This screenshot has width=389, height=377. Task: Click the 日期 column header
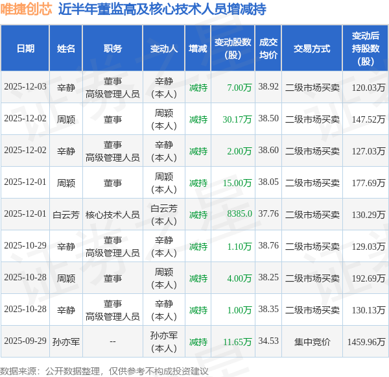25,49
